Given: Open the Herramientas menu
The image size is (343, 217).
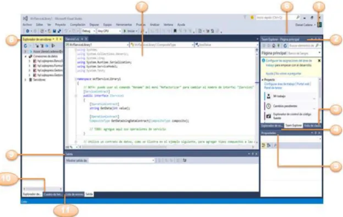Looking at the screenshot, I should point(124,25).
